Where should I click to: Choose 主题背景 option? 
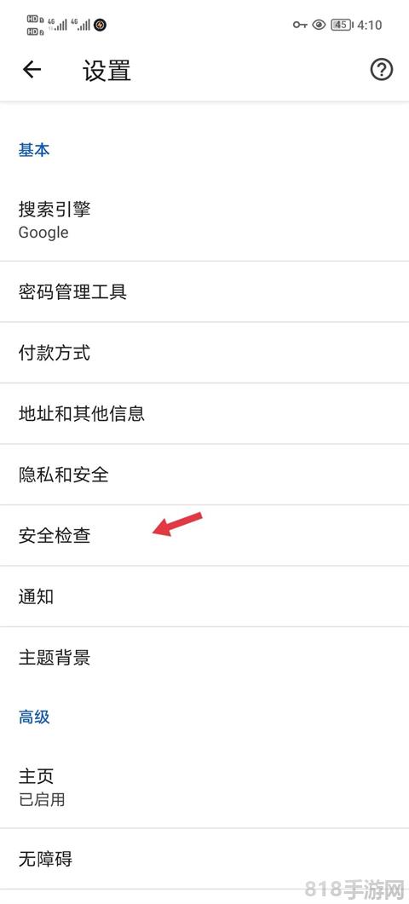pos(204,658)
